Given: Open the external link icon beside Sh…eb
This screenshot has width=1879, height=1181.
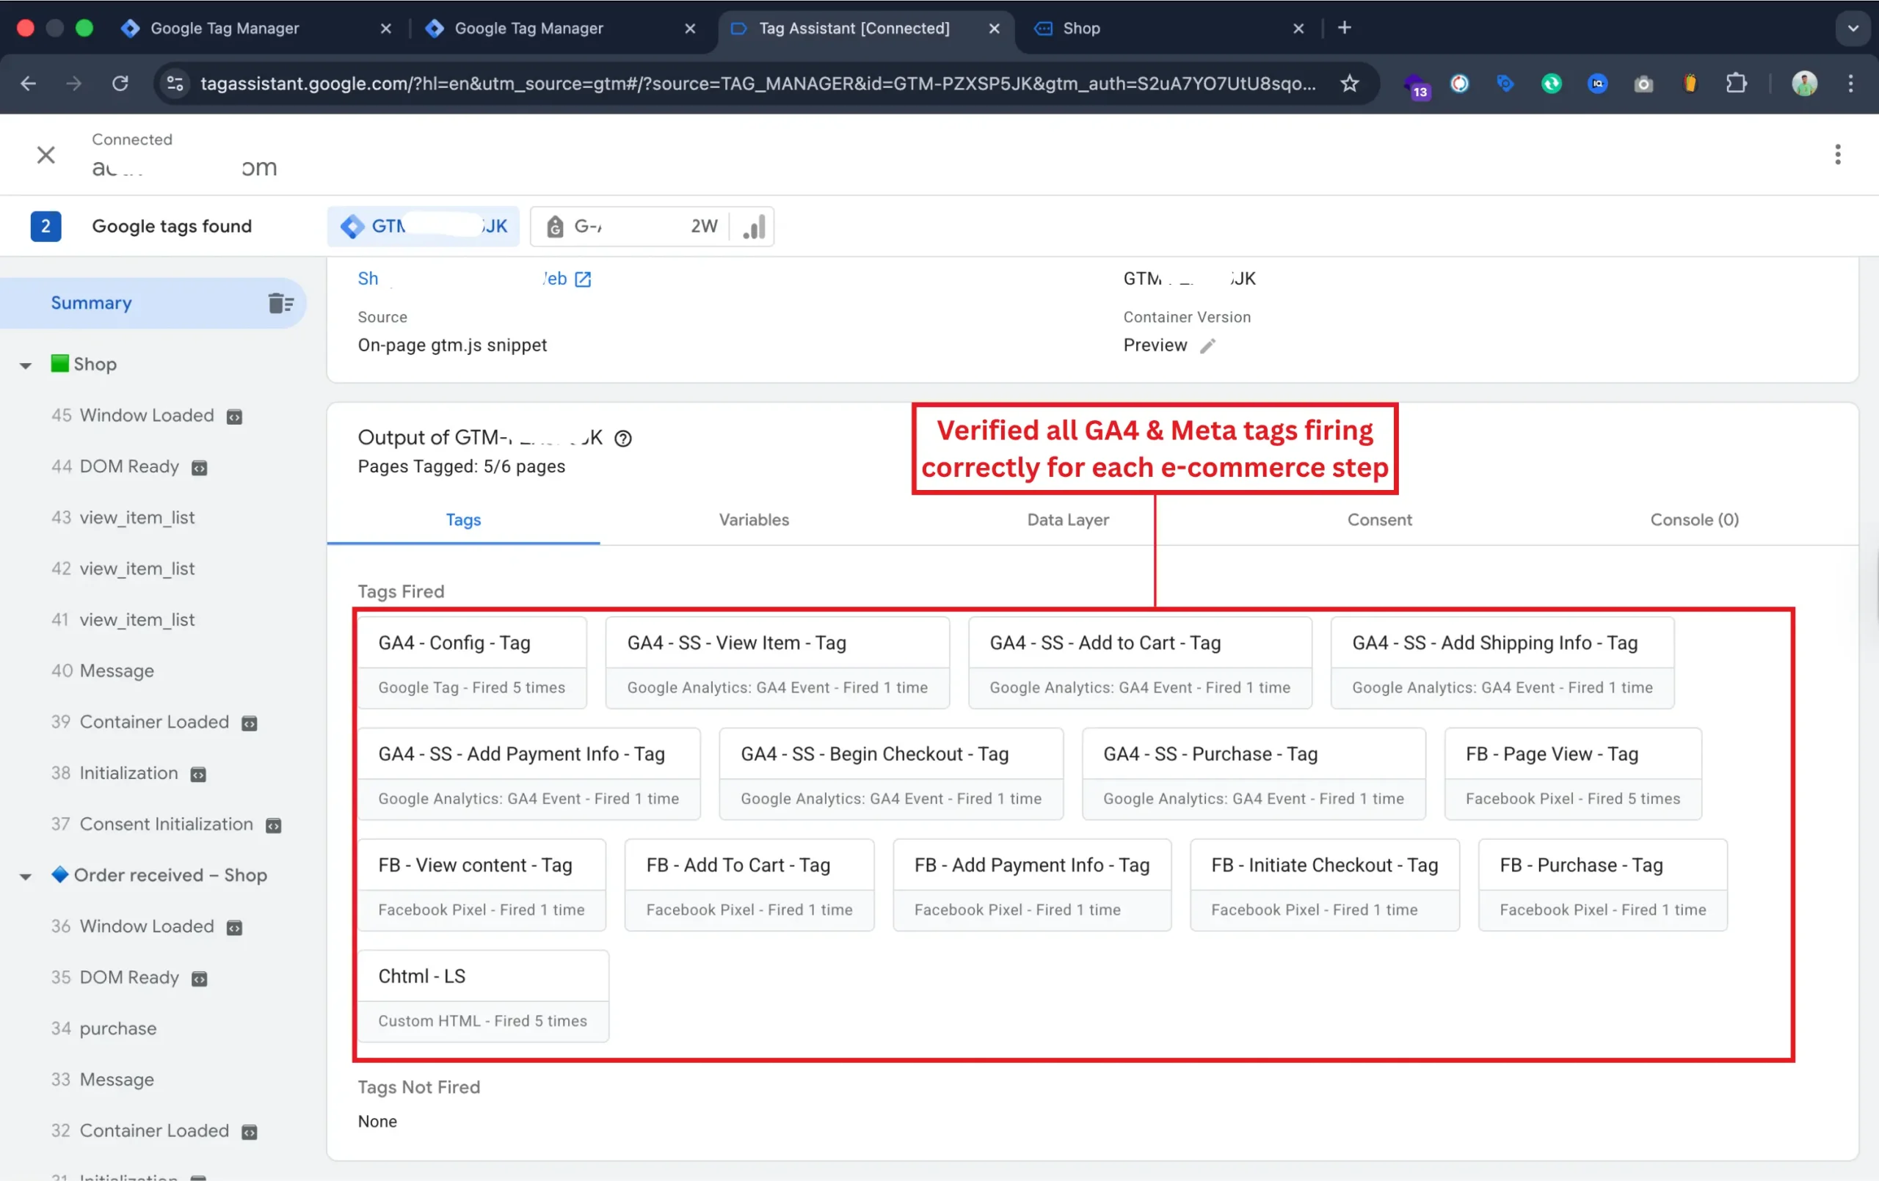Looking at the screenshot, I should point(583,279).
